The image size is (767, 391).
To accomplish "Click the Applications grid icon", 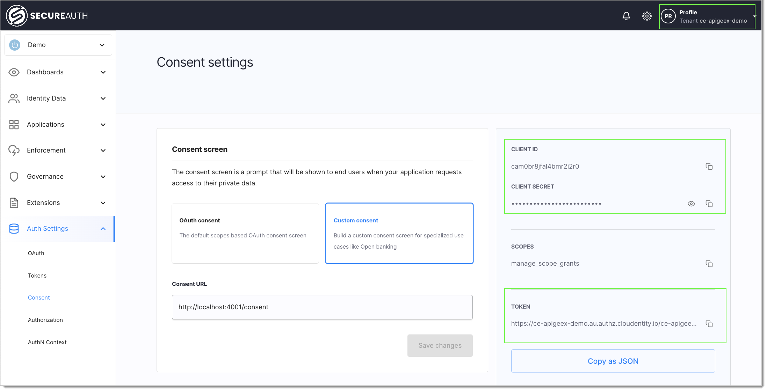I will [14, 125].
